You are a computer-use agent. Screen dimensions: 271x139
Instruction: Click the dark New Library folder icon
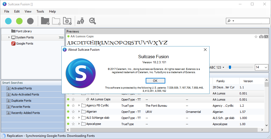click(45, 21)
